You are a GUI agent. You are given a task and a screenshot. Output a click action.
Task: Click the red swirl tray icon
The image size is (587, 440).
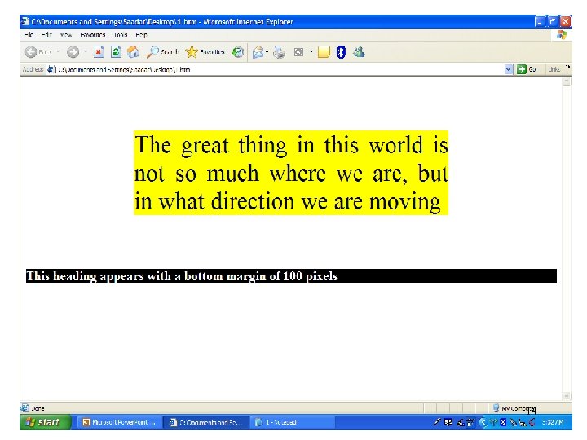(532, 422)
